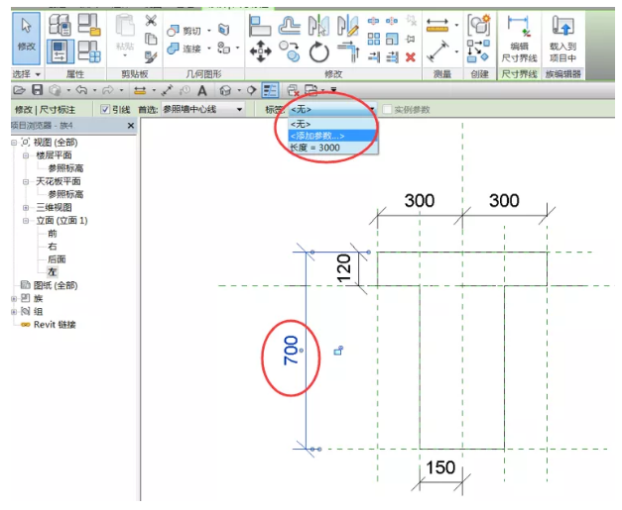Select the Move tool with four arrows
The image size is (622, 510).
point(260,51)
